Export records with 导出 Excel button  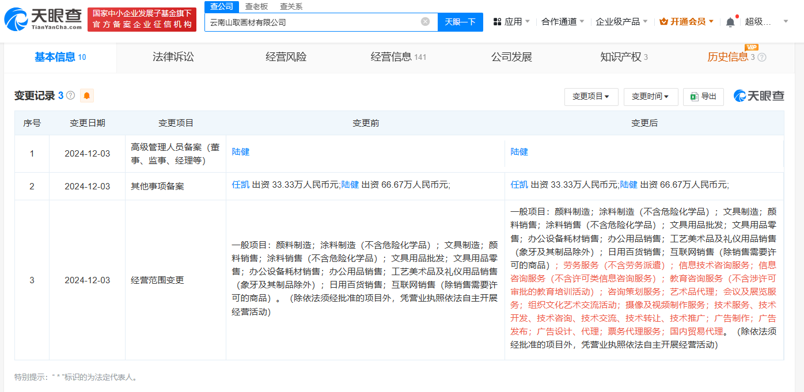click(703, 97)
